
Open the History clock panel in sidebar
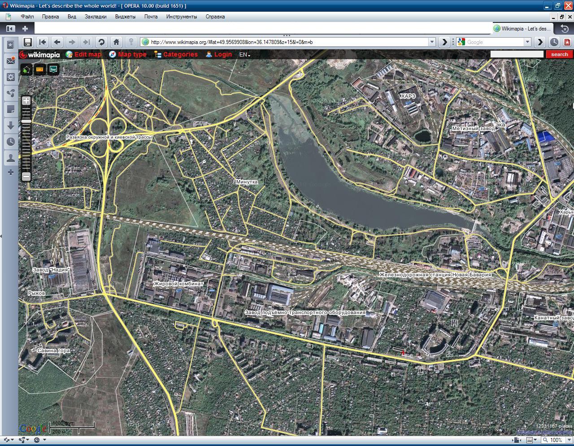click(x=11, y=142)
